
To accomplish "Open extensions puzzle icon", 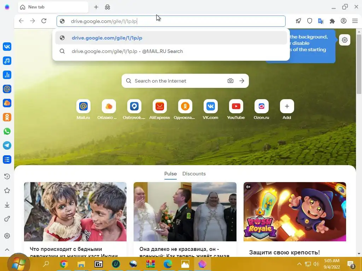I will (x=332, y=21).
